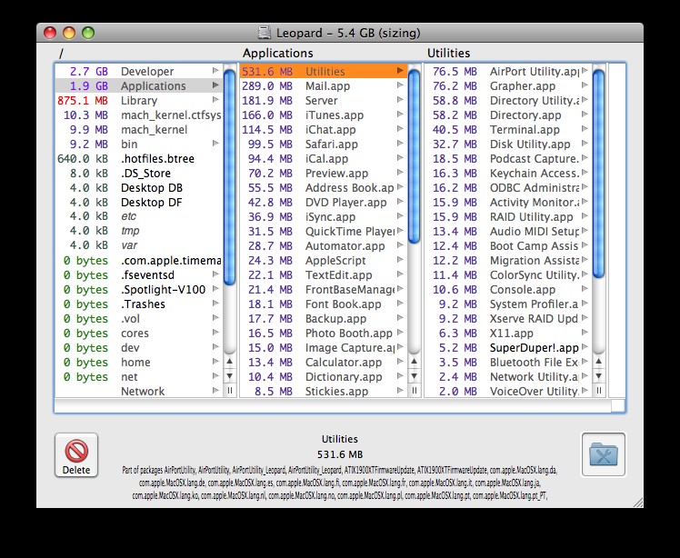Select Directory.app in Utilities
The height and width of the screenshot is (558, 680).
pyautogui.click(x=508, y=115)
